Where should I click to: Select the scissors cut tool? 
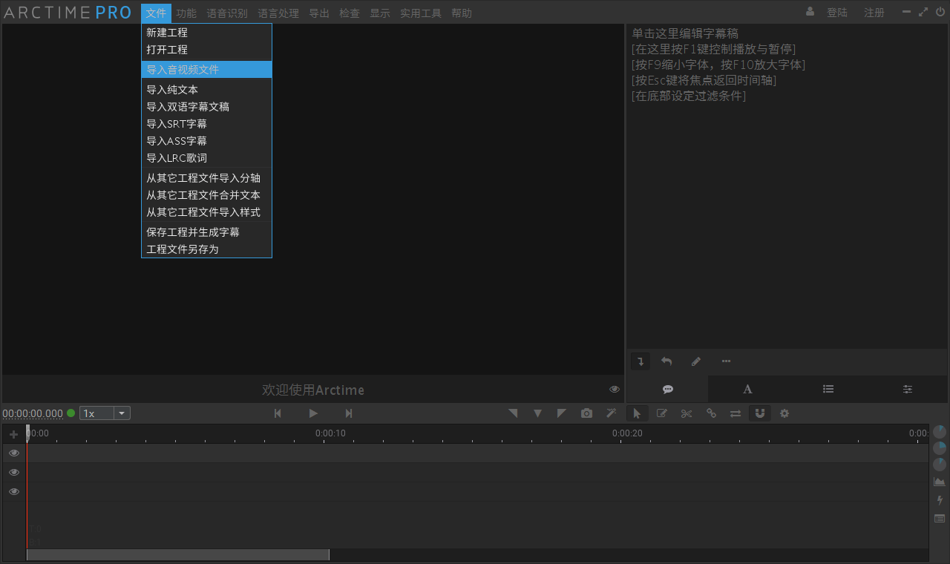[687, 413]
